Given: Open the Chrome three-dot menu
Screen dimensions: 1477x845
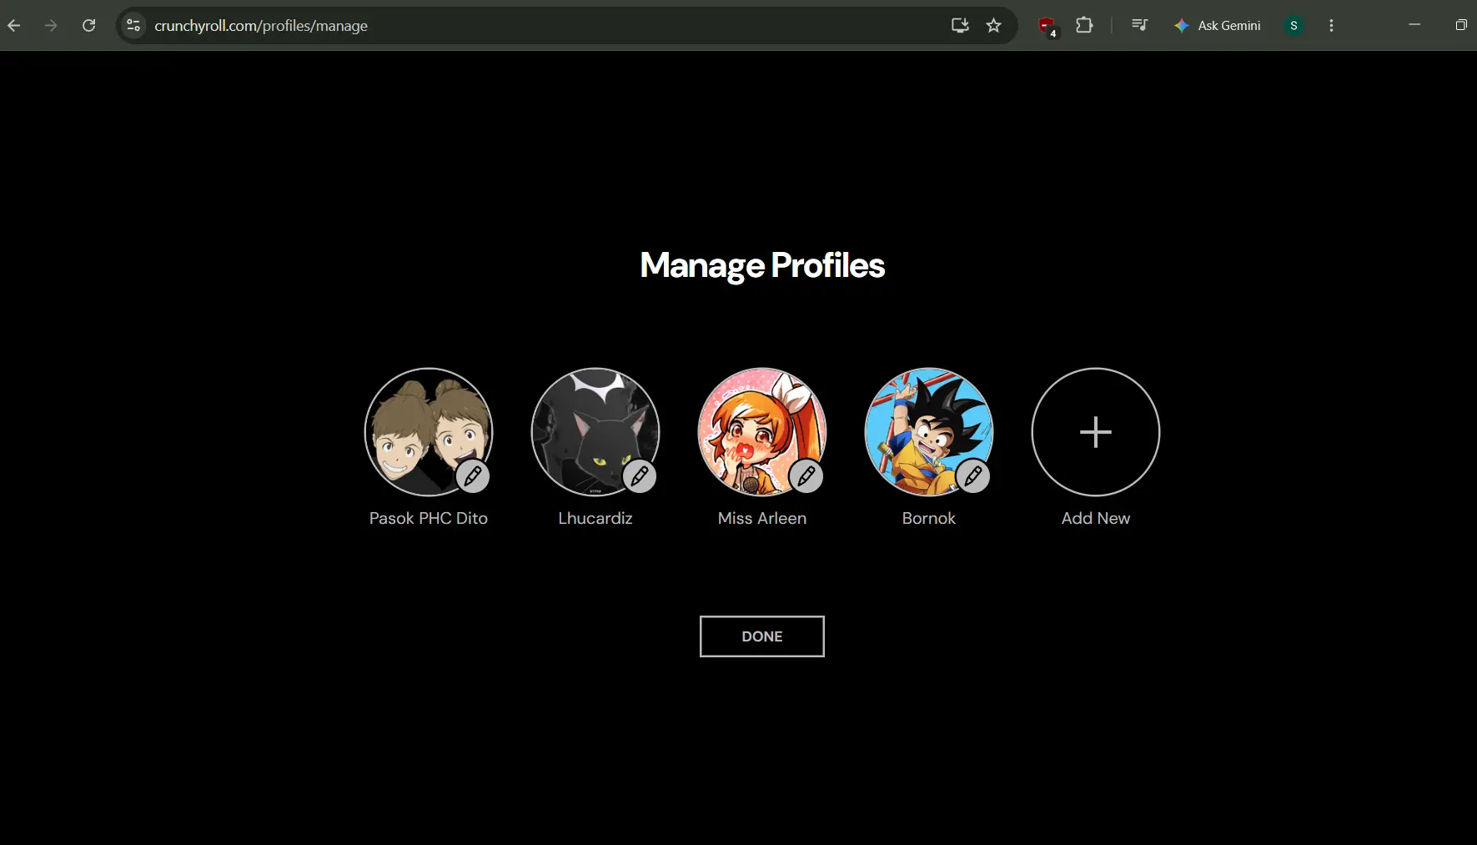Looking at the screenshot, I should [x=1331, y=26].
